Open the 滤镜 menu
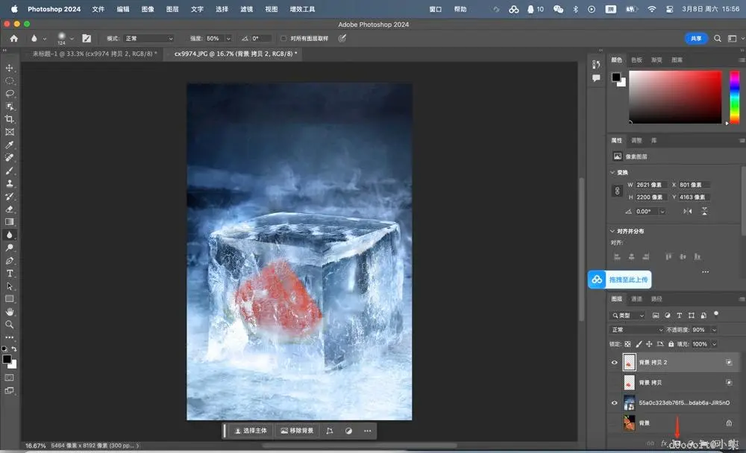This screenshot has width=746, height=453. (246, 9)
